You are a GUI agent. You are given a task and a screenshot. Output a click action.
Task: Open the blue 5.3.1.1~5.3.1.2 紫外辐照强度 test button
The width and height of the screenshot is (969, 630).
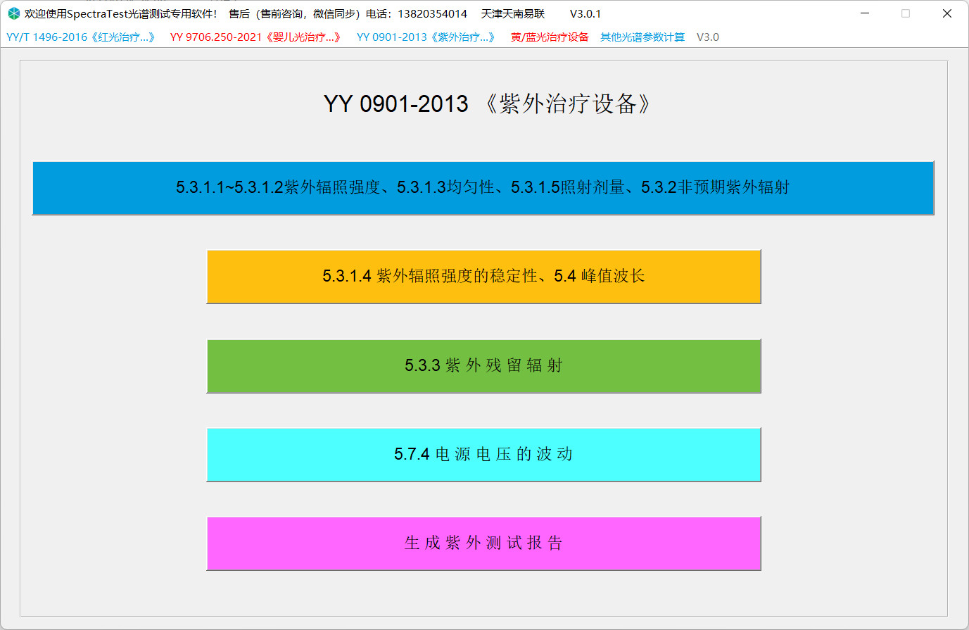pyautogui.click(x=483, y=188)
